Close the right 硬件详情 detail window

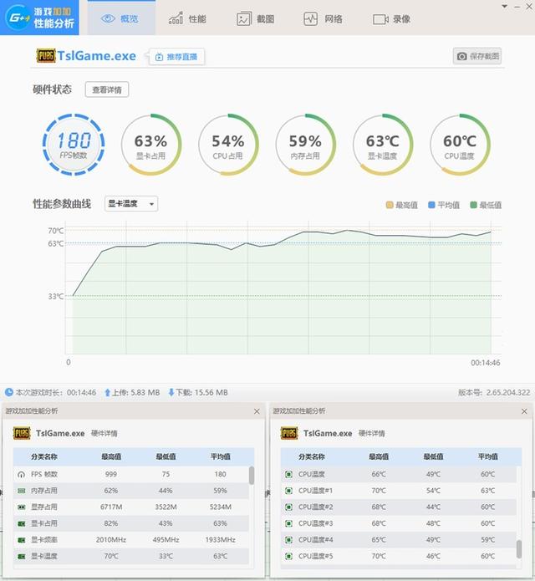[524, 411]
